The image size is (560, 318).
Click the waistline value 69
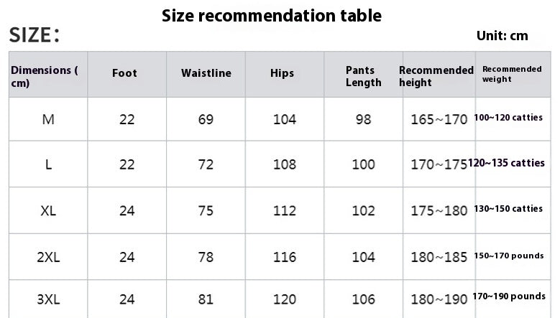pyautogui.click(x=206, y=120)
